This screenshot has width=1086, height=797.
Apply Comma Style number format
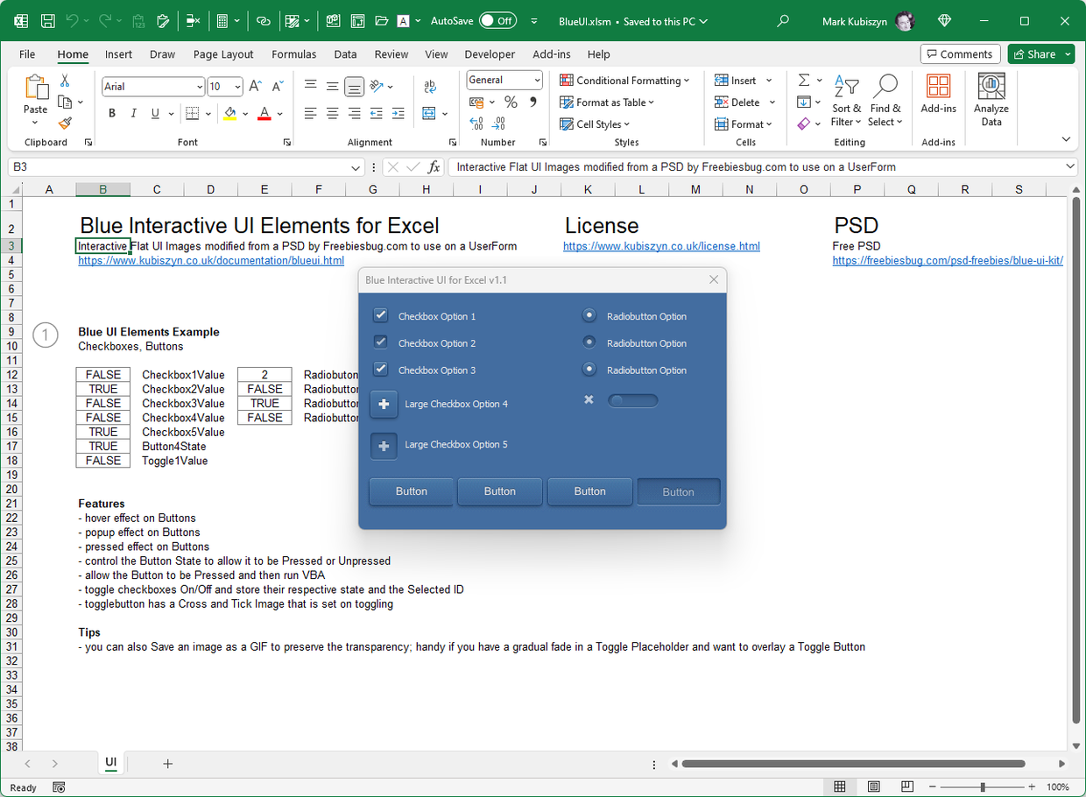coord(532,102)
